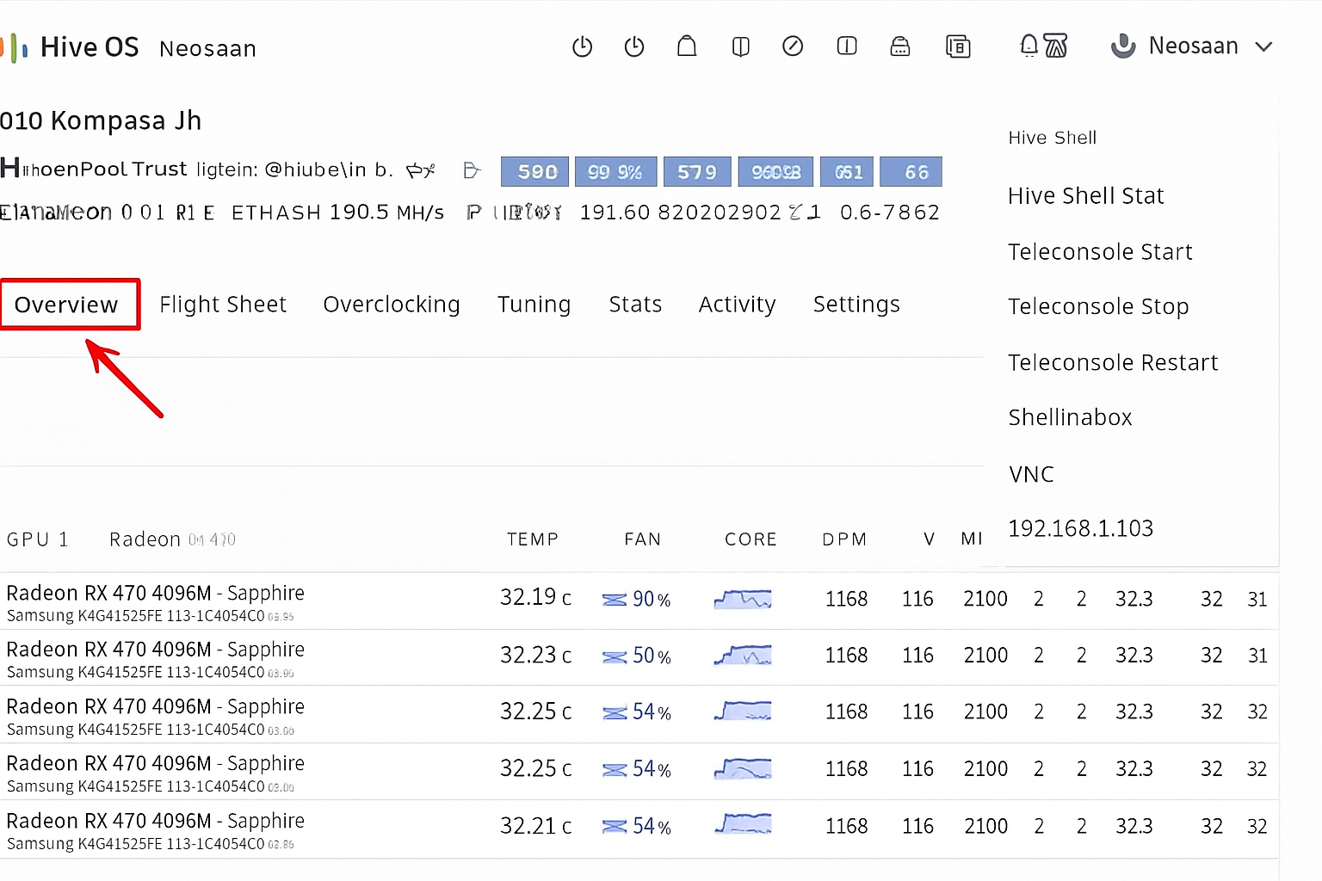
Task: Click the fan icon in the 32.21 c row
Action: 615,827
